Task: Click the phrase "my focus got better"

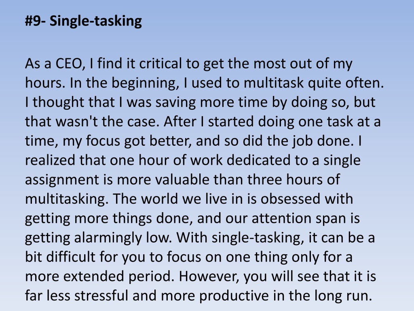Action: (x=127, y=141)
